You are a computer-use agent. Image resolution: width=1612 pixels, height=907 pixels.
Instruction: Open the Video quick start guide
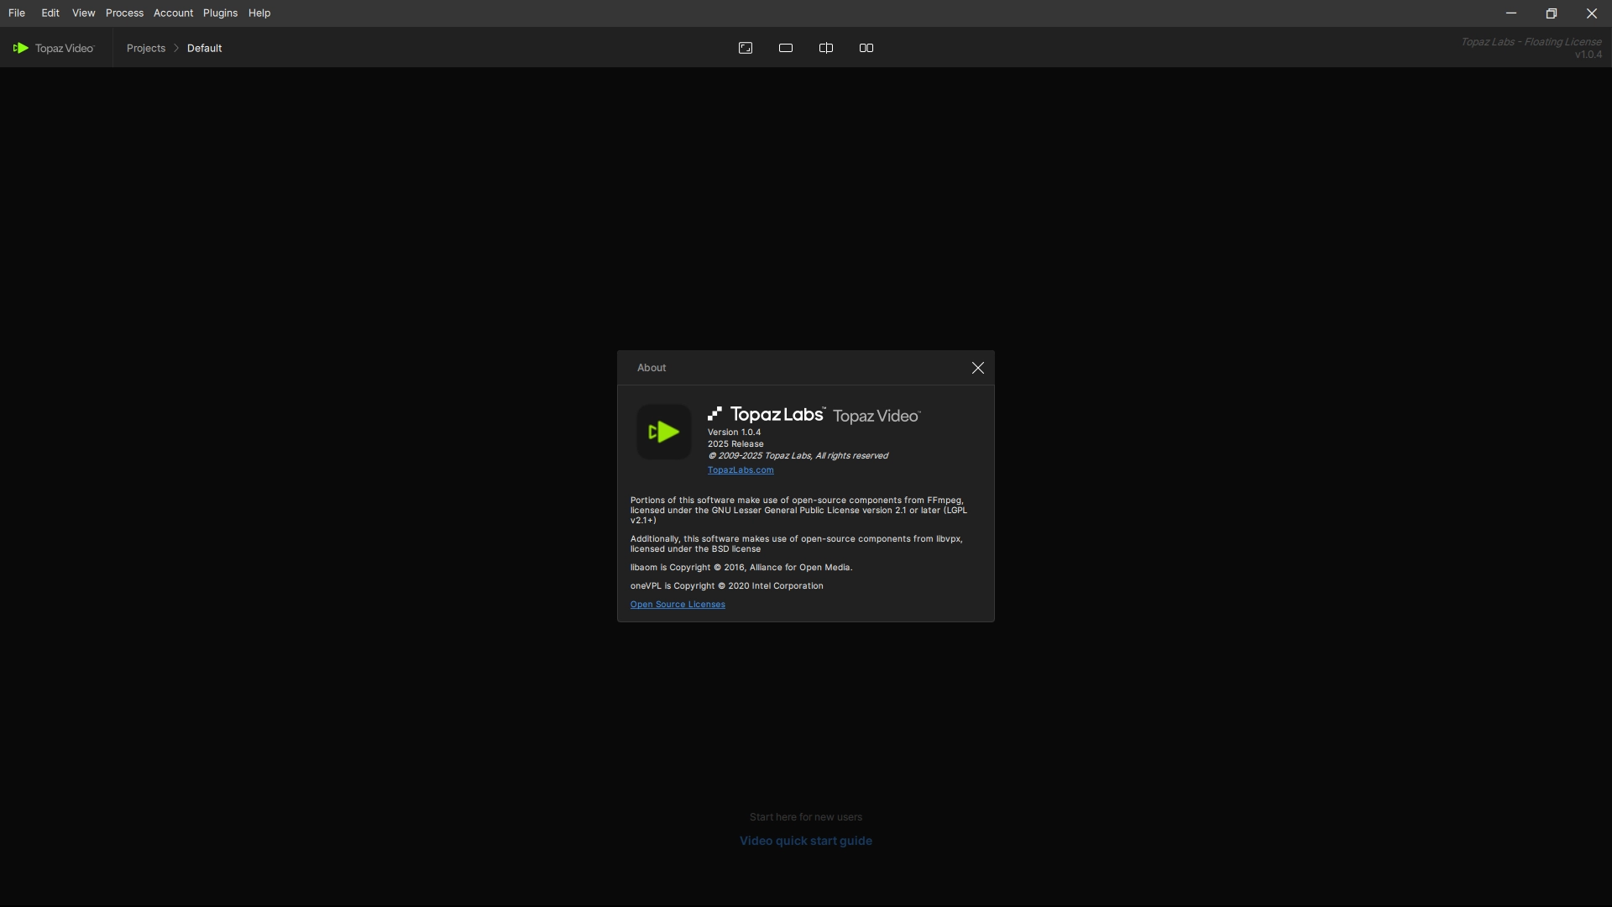tap(805, 841)
